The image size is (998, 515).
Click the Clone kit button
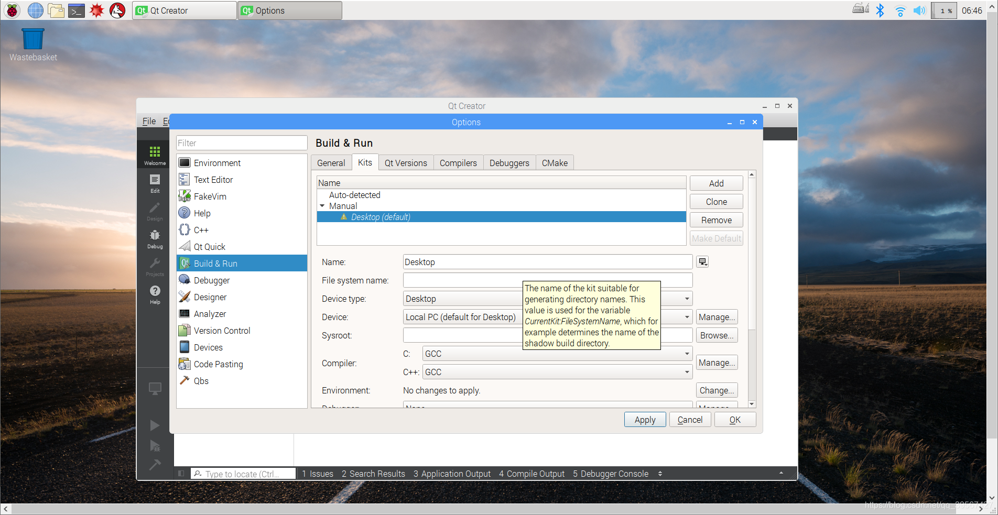[x=716, y=202]
